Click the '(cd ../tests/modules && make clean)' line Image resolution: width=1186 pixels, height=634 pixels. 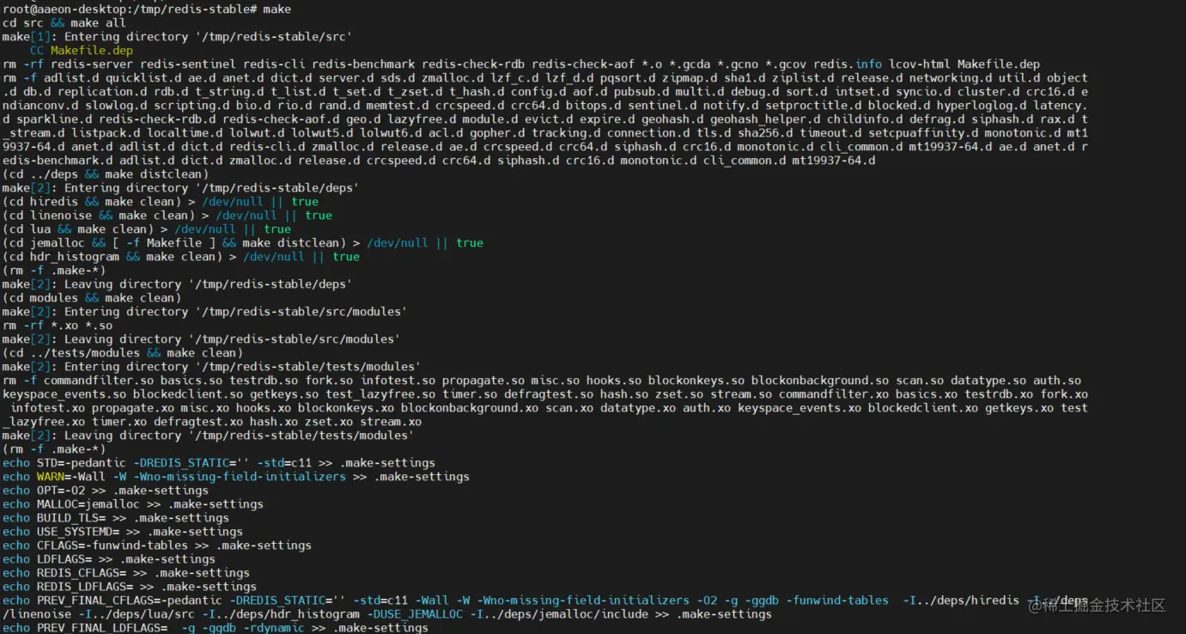(x=122, y=353)
